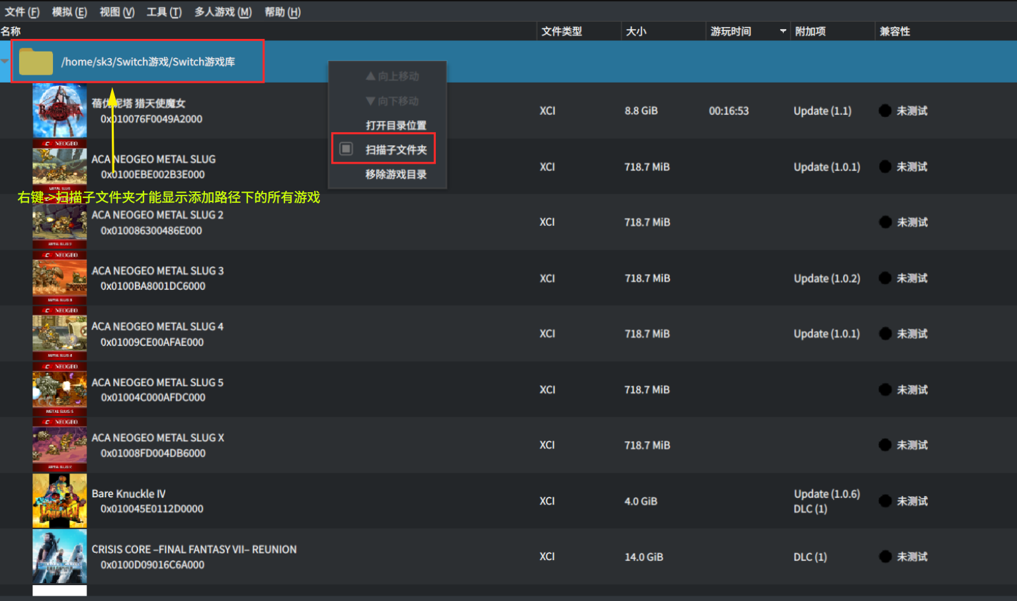Click the game directory folder icon
The width and height of the screenshot is (1017, 601).
(x=36, y=61)
